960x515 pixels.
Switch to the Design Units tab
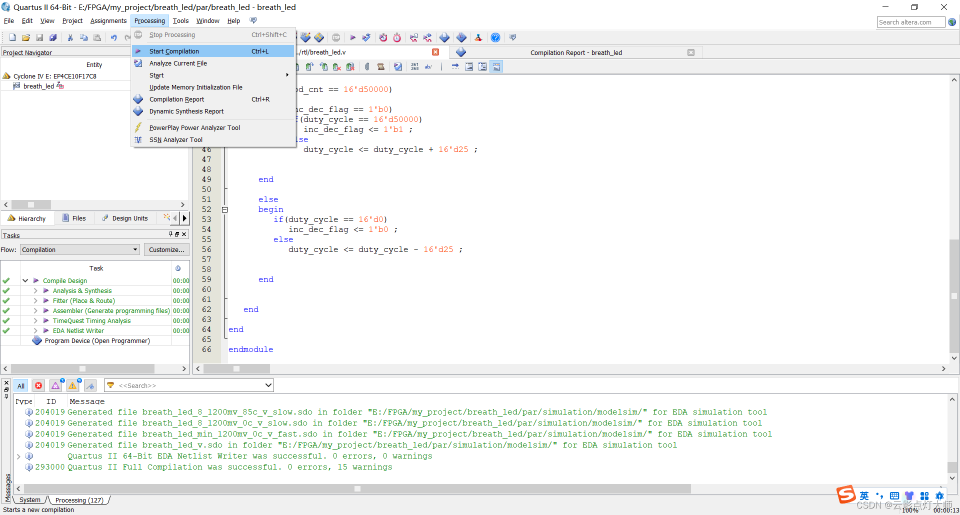tap(125, 218)
